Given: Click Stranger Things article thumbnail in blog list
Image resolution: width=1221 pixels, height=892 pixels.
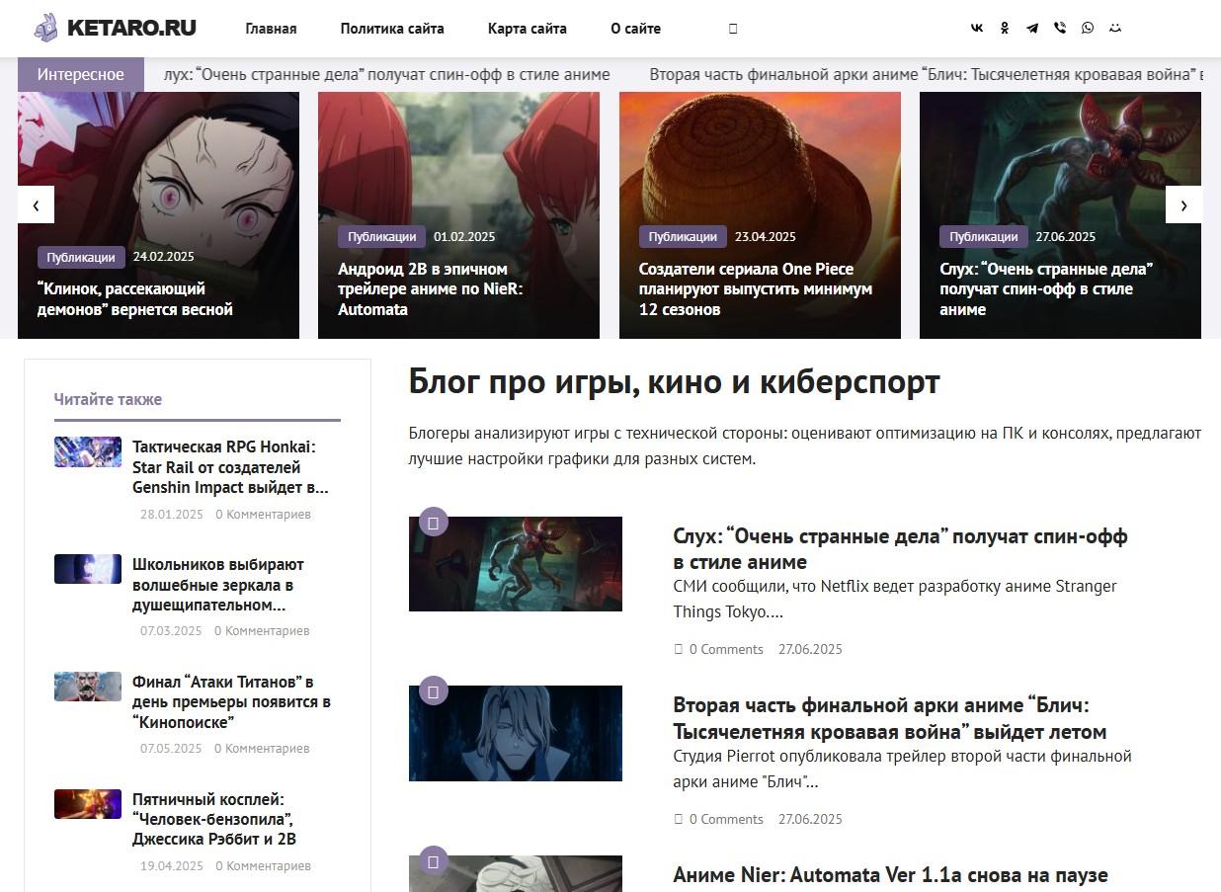Looking at the screenshot, I should click(516, 564).
